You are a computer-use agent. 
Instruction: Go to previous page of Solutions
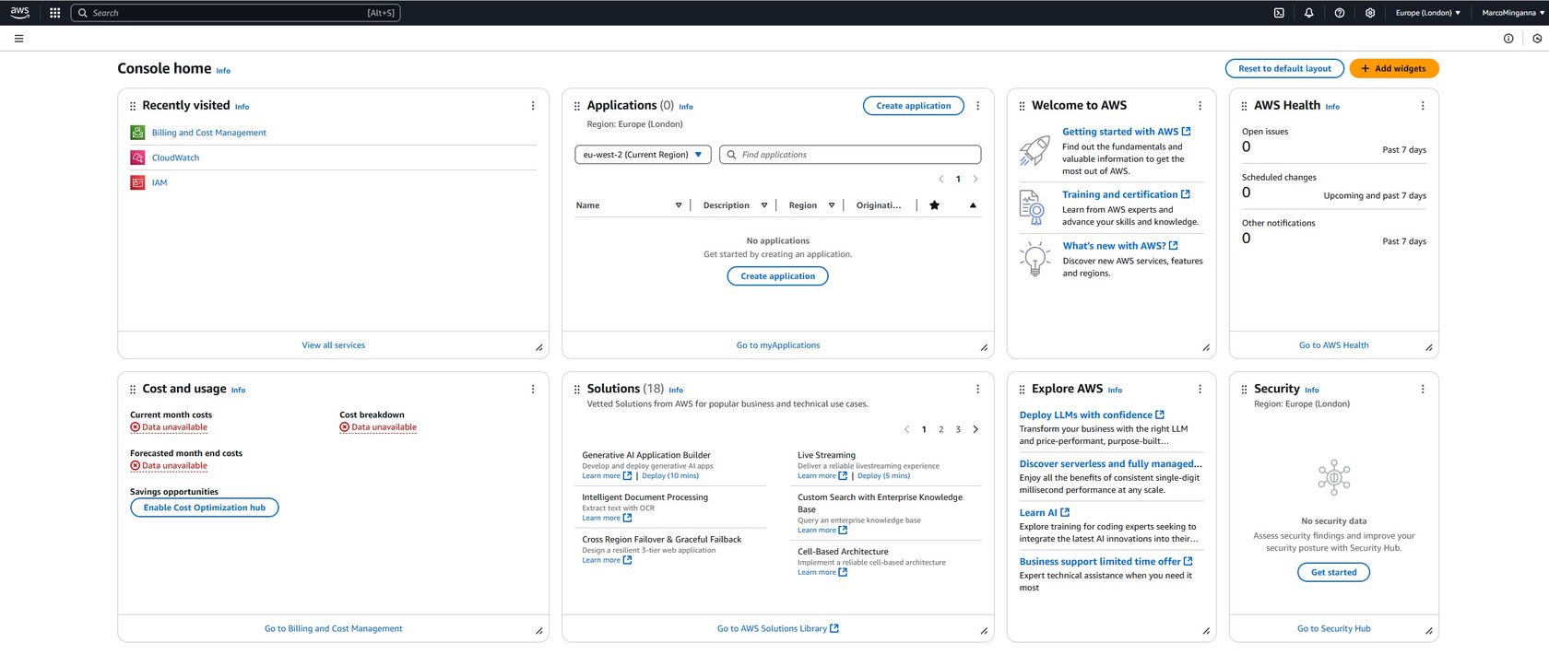click(906, 429)
